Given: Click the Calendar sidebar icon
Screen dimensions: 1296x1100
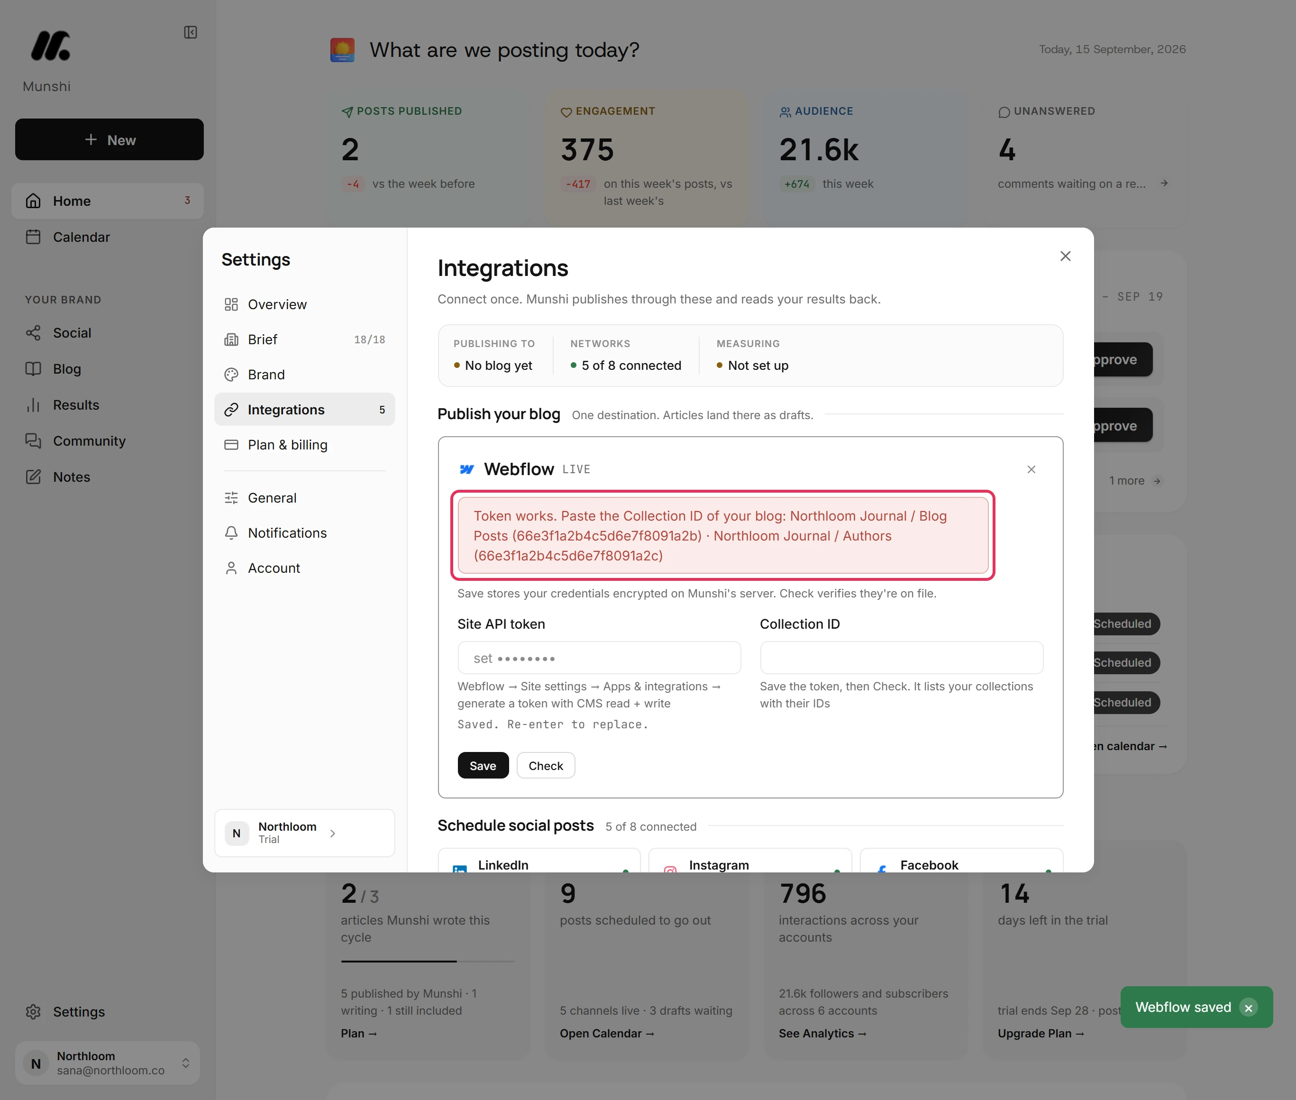Looking at the screenshot, I should (x=33, y=237).
